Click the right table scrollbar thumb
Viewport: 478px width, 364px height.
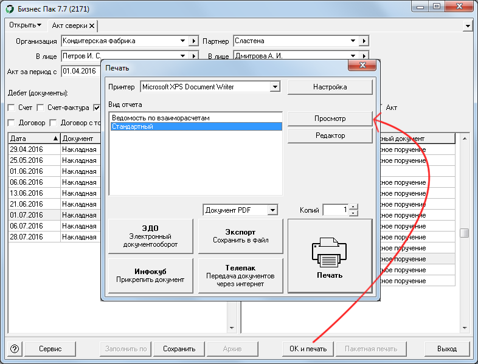(x=464, y=233)
